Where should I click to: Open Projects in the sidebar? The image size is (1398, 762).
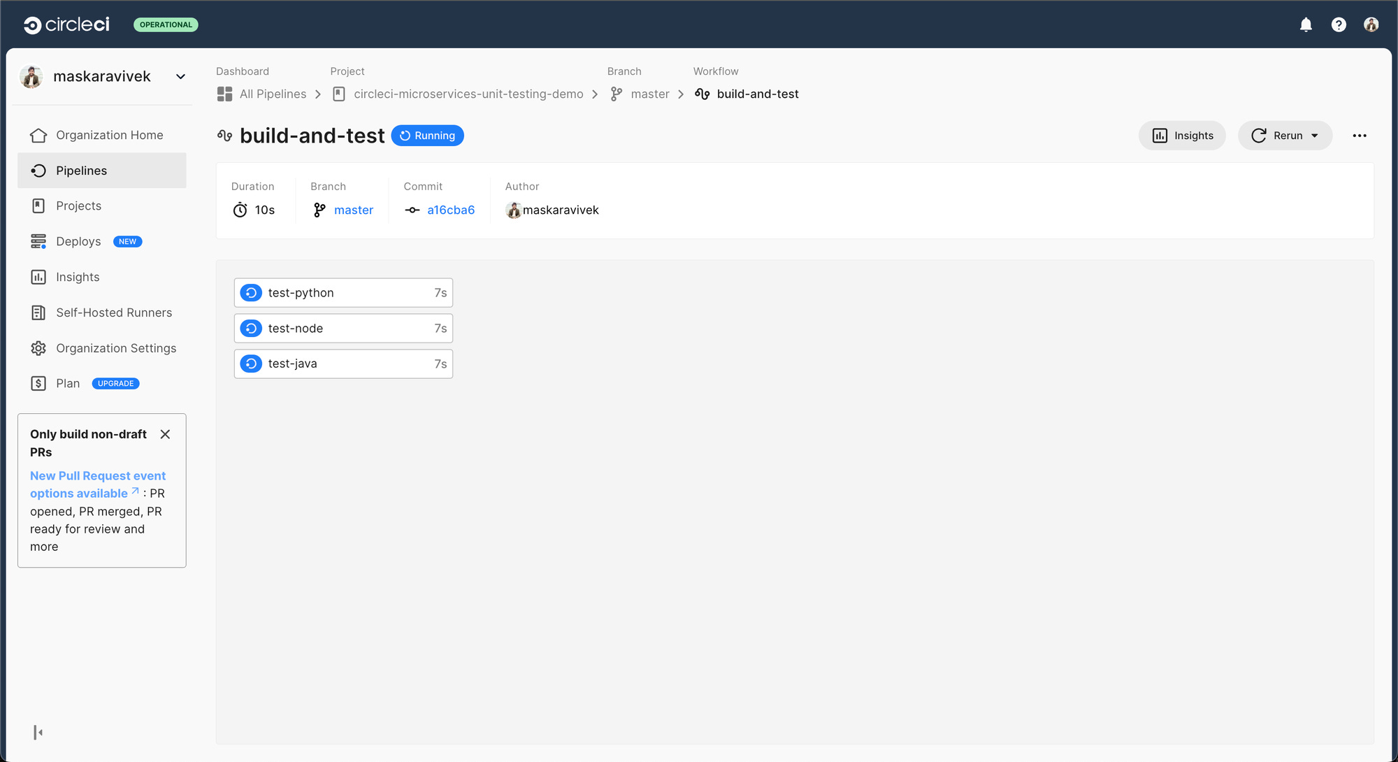click(x=78, y=206)
